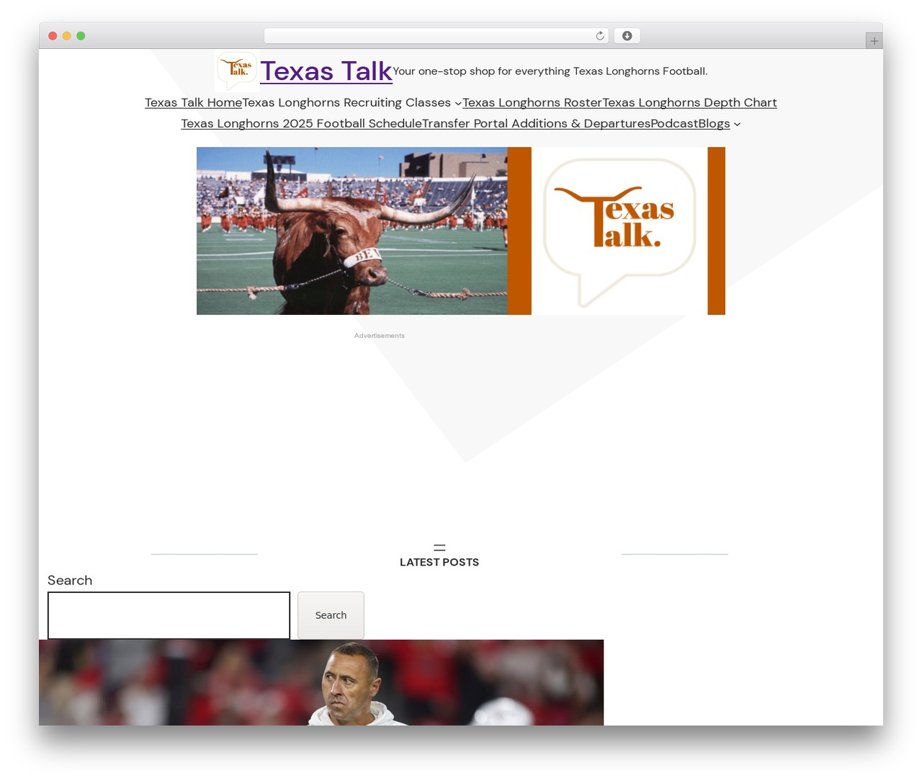Open Texas Longhorns 2025 Football Schedule
The width and height of the screenshot is (922, 781).
301,123
